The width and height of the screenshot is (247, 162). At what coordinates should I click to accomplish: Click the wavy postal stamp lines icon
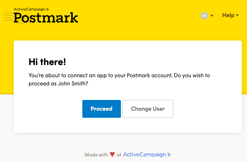pos(9,17)
